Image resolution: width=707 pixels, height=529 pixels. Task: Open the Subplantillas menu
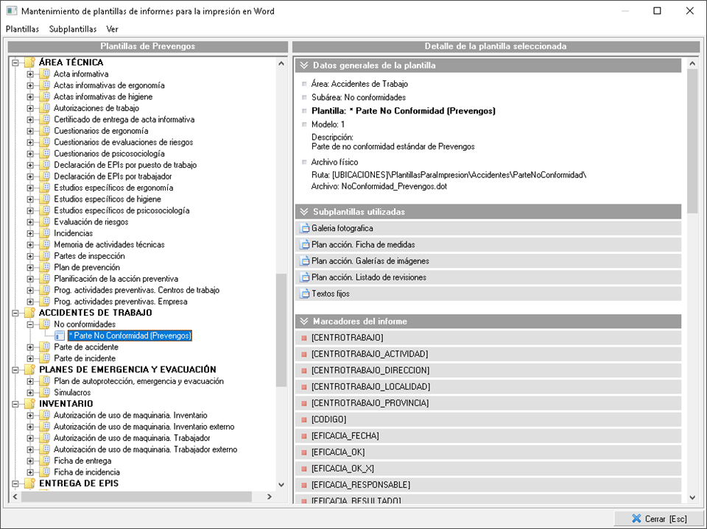click(73, 29)
